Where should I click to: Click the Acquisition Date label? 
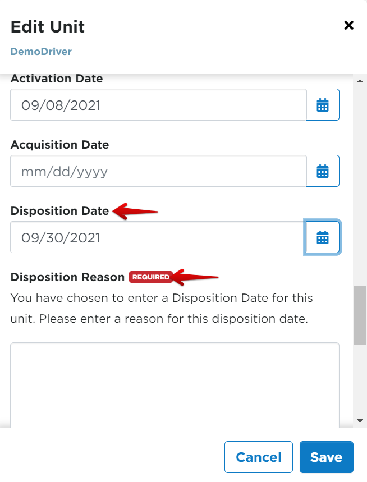[x=59, y=145]
